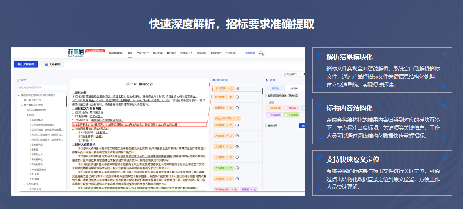The height and width of the screenshot is (209, 463).
Task: Collapse the 某建设改造提升项目 root tree node
Action: click(x=18, y=95)
